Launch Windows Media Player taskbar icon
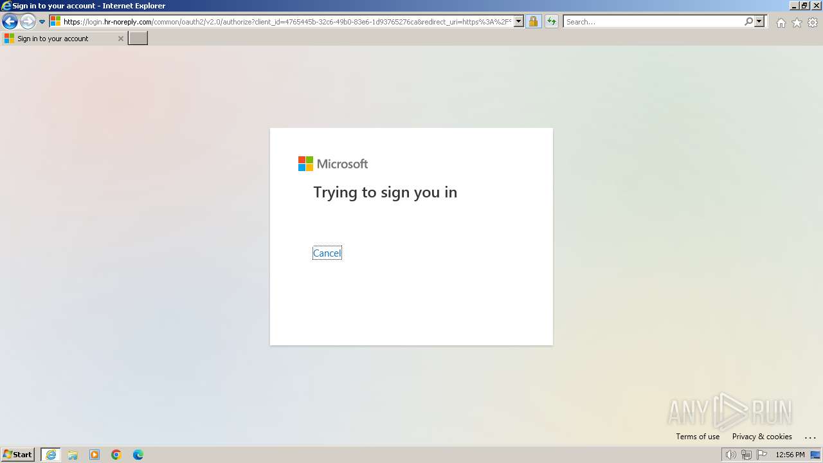Screen dimensions: 823x463 [x=95, y=455]
